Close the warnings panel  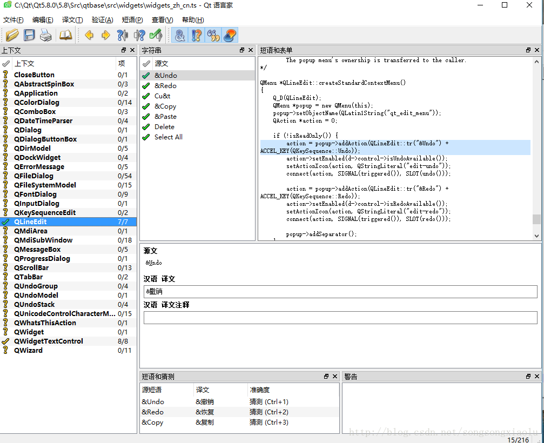click(x=537, y=376)
